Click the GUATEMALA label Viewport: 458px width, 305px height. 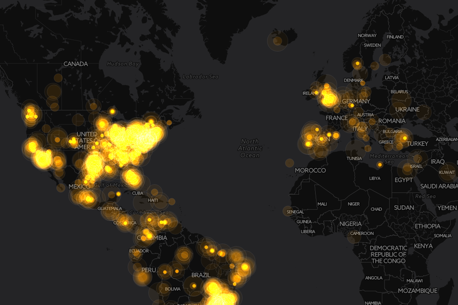110,209
